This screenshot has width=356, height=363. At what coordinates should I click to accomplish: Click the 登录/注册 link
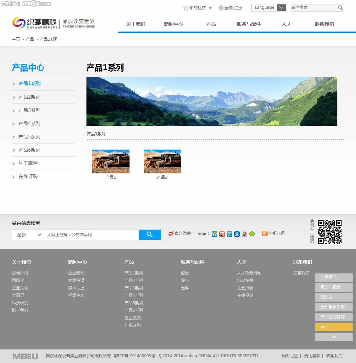click(x=233, y=8)
